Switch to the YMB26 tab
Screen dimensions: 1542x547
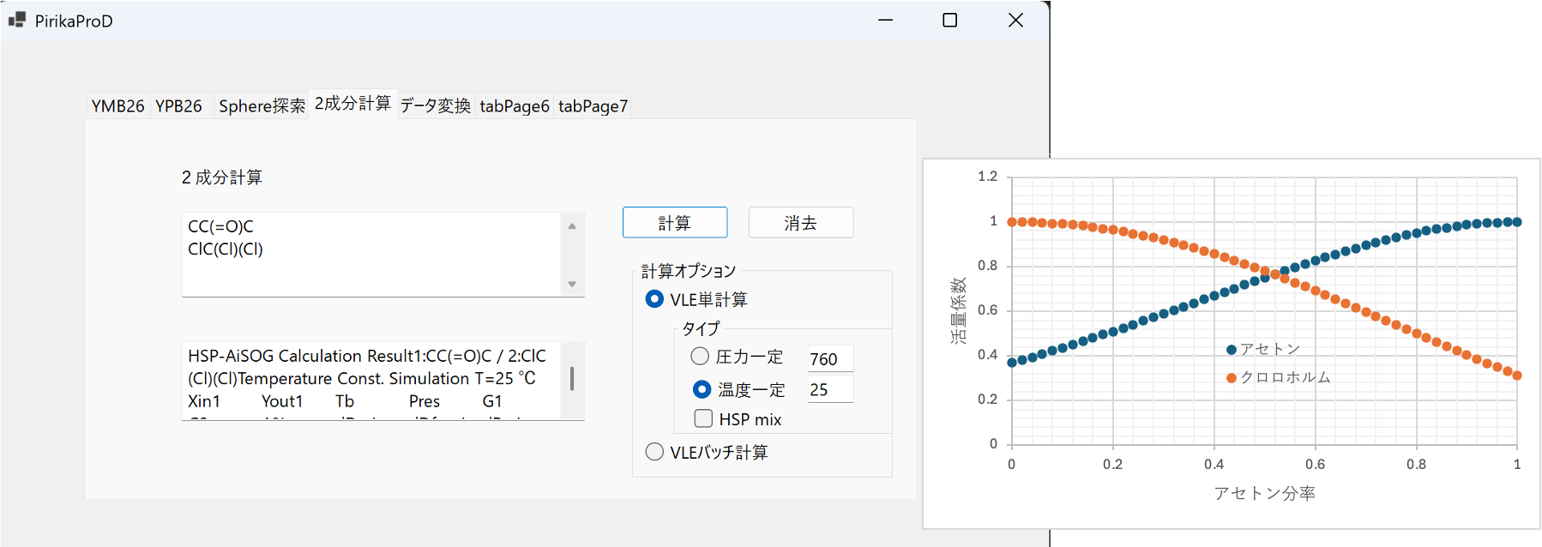tap(117, 106)
